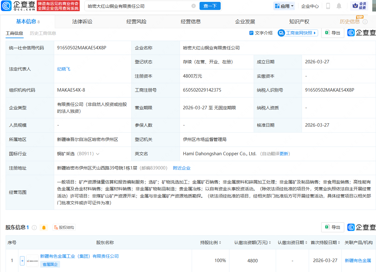Expand the first shareholder row plus icon
The image size is (376, 272).
[x=22, y=261]
